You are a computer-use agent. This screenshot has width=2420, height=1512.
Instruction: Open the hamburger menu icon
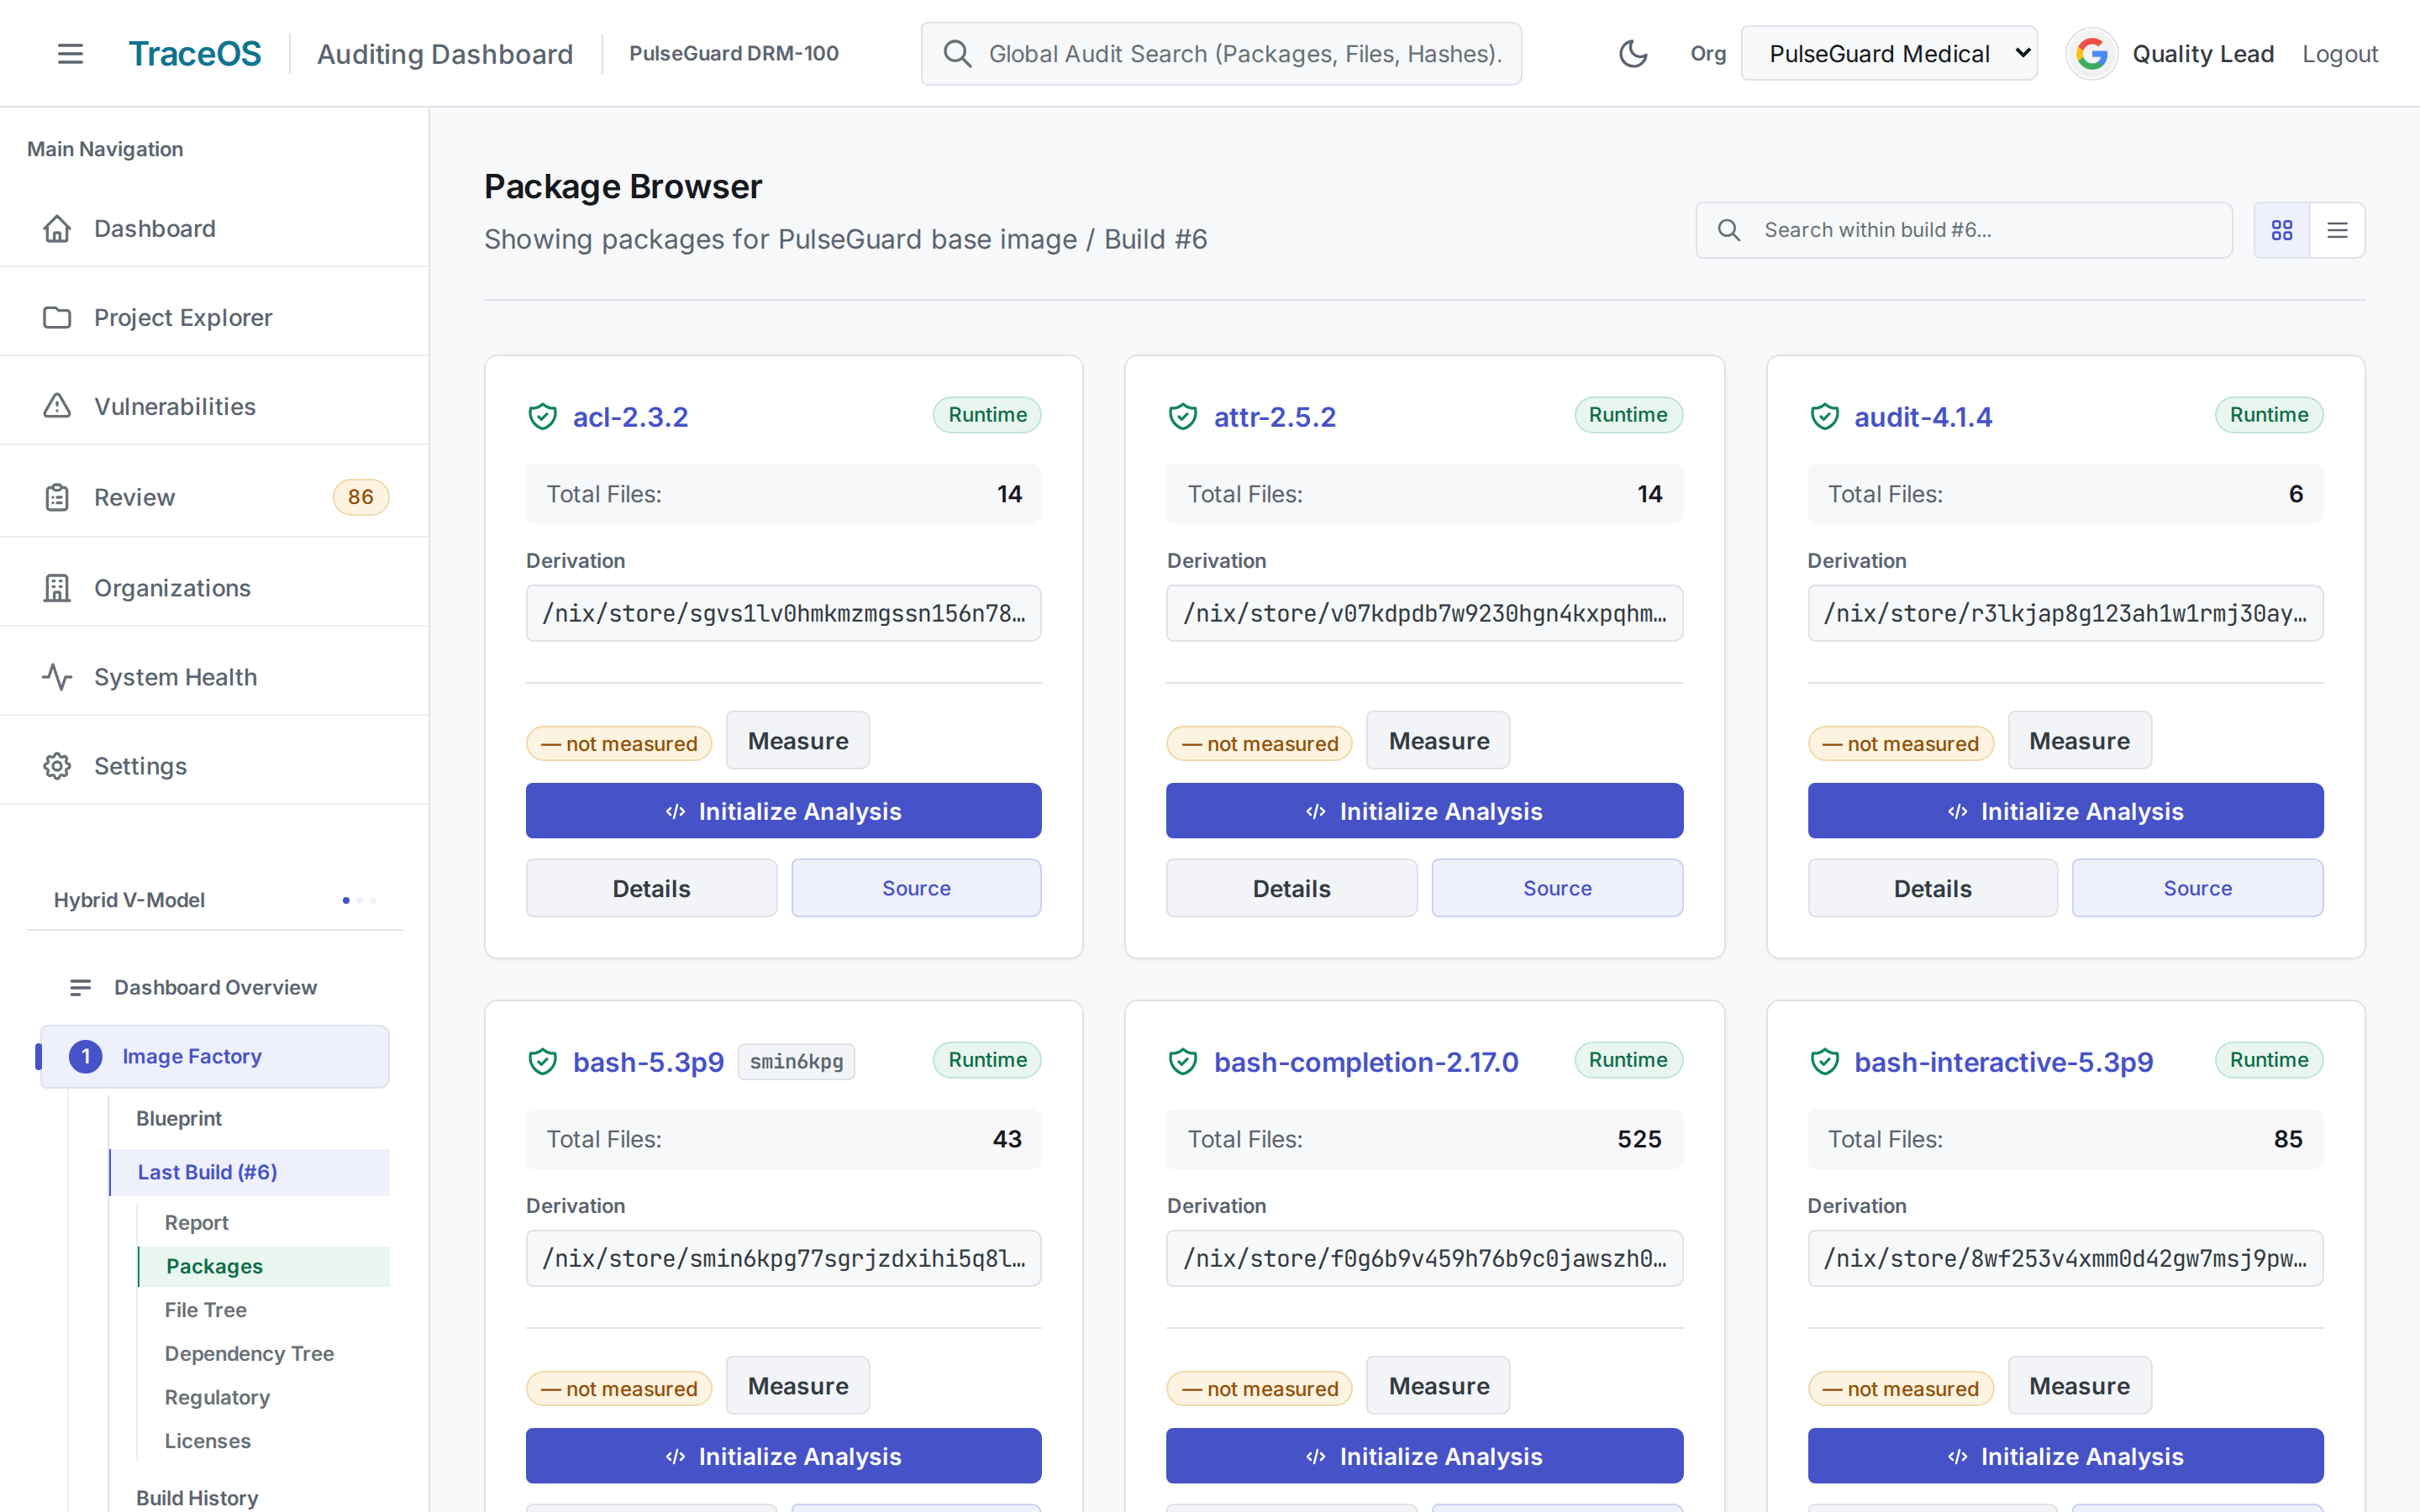point(70,54)
